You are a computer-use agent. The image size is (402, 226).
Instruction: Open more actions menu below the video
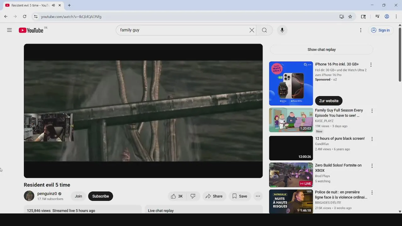[x=258, y=196]
